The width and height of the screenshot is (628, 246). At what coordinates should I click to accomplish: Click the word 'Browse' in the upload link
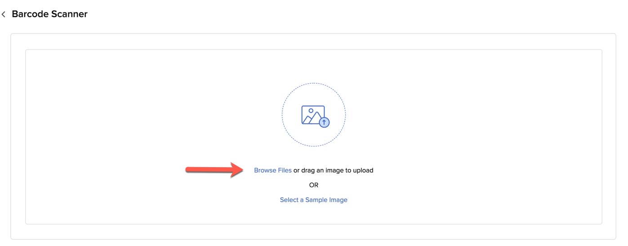coord(264,170)
